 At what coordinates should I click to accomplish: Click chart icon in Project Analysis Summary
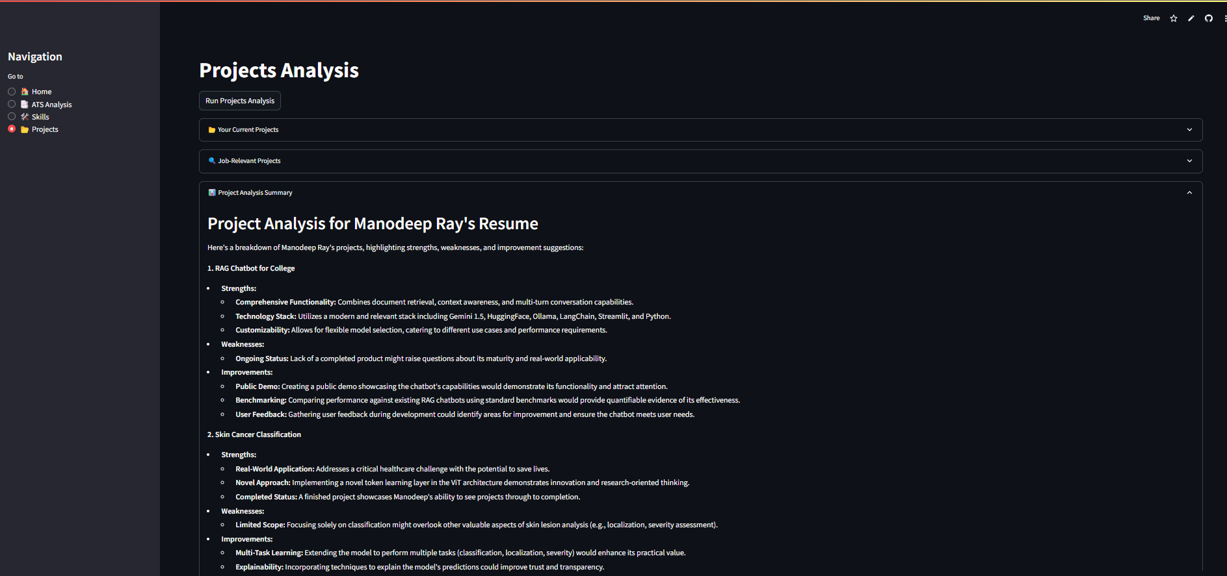pyautogui.click(x=212, y=193)
